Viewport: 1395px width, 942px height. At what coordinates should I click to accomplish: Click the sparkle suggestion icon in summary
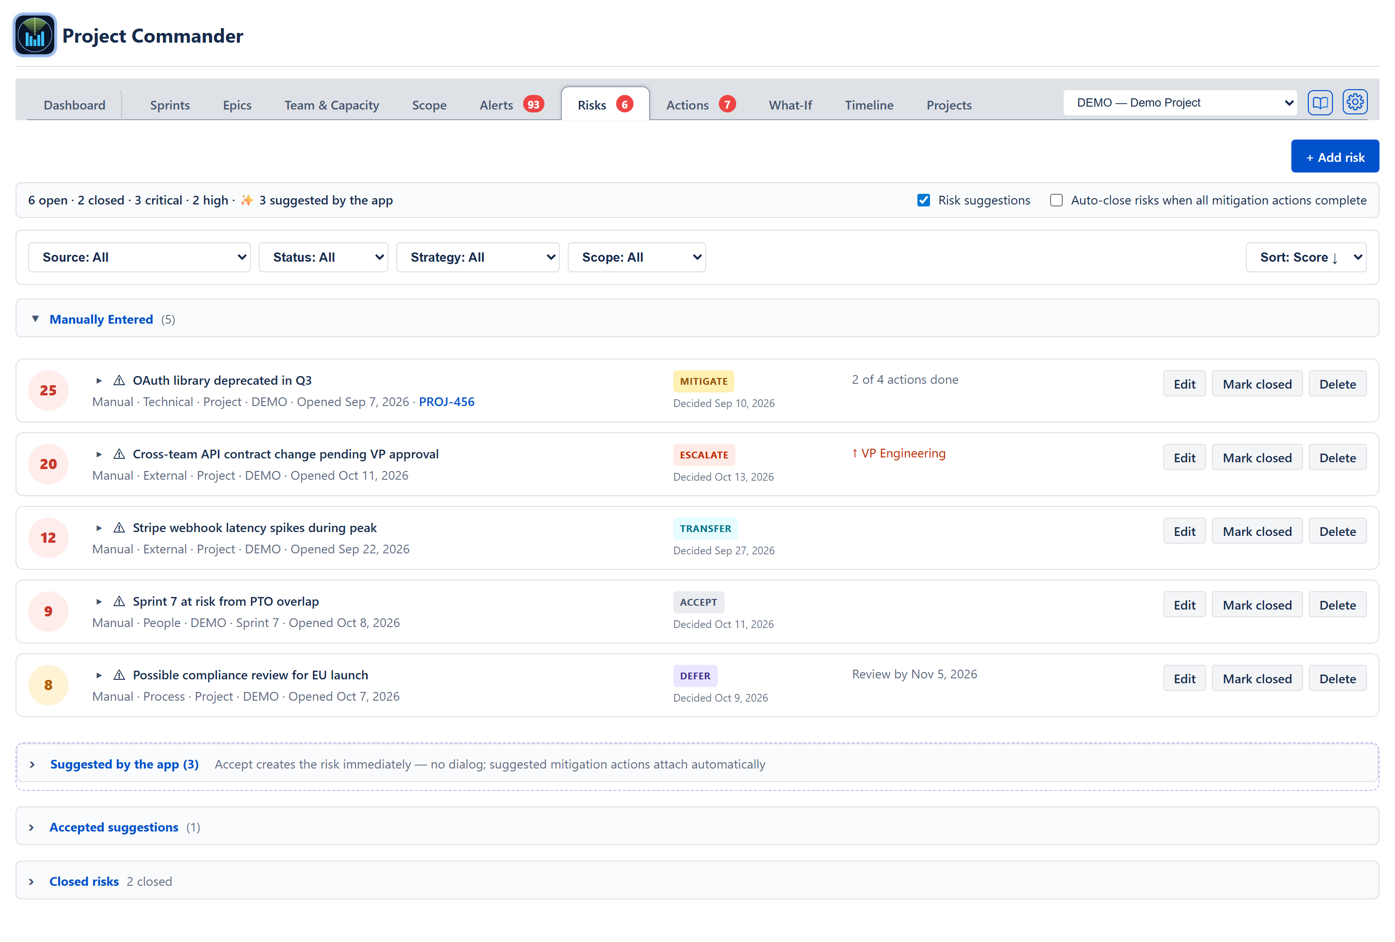[x=246, y=201]
